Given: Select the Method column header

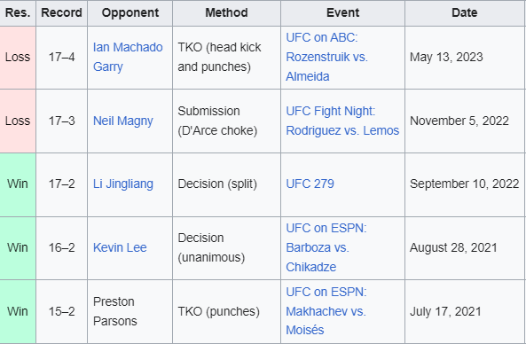Looking at the screenshot, I should [226, 12].
